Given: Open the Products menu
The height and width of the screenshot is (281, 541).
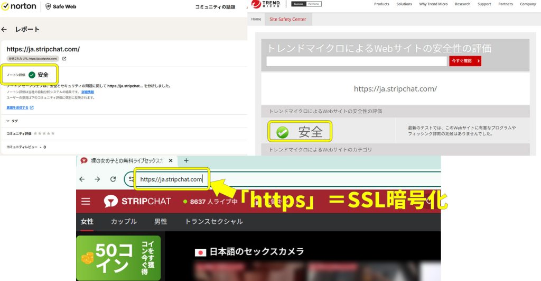Looking at the screenshot, I should [x=381, y=4].
